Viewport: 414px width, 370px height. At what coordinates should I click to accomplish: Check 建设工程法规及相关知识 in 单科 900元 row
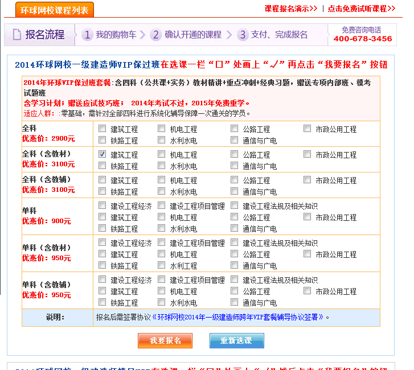tap(234, 205)
